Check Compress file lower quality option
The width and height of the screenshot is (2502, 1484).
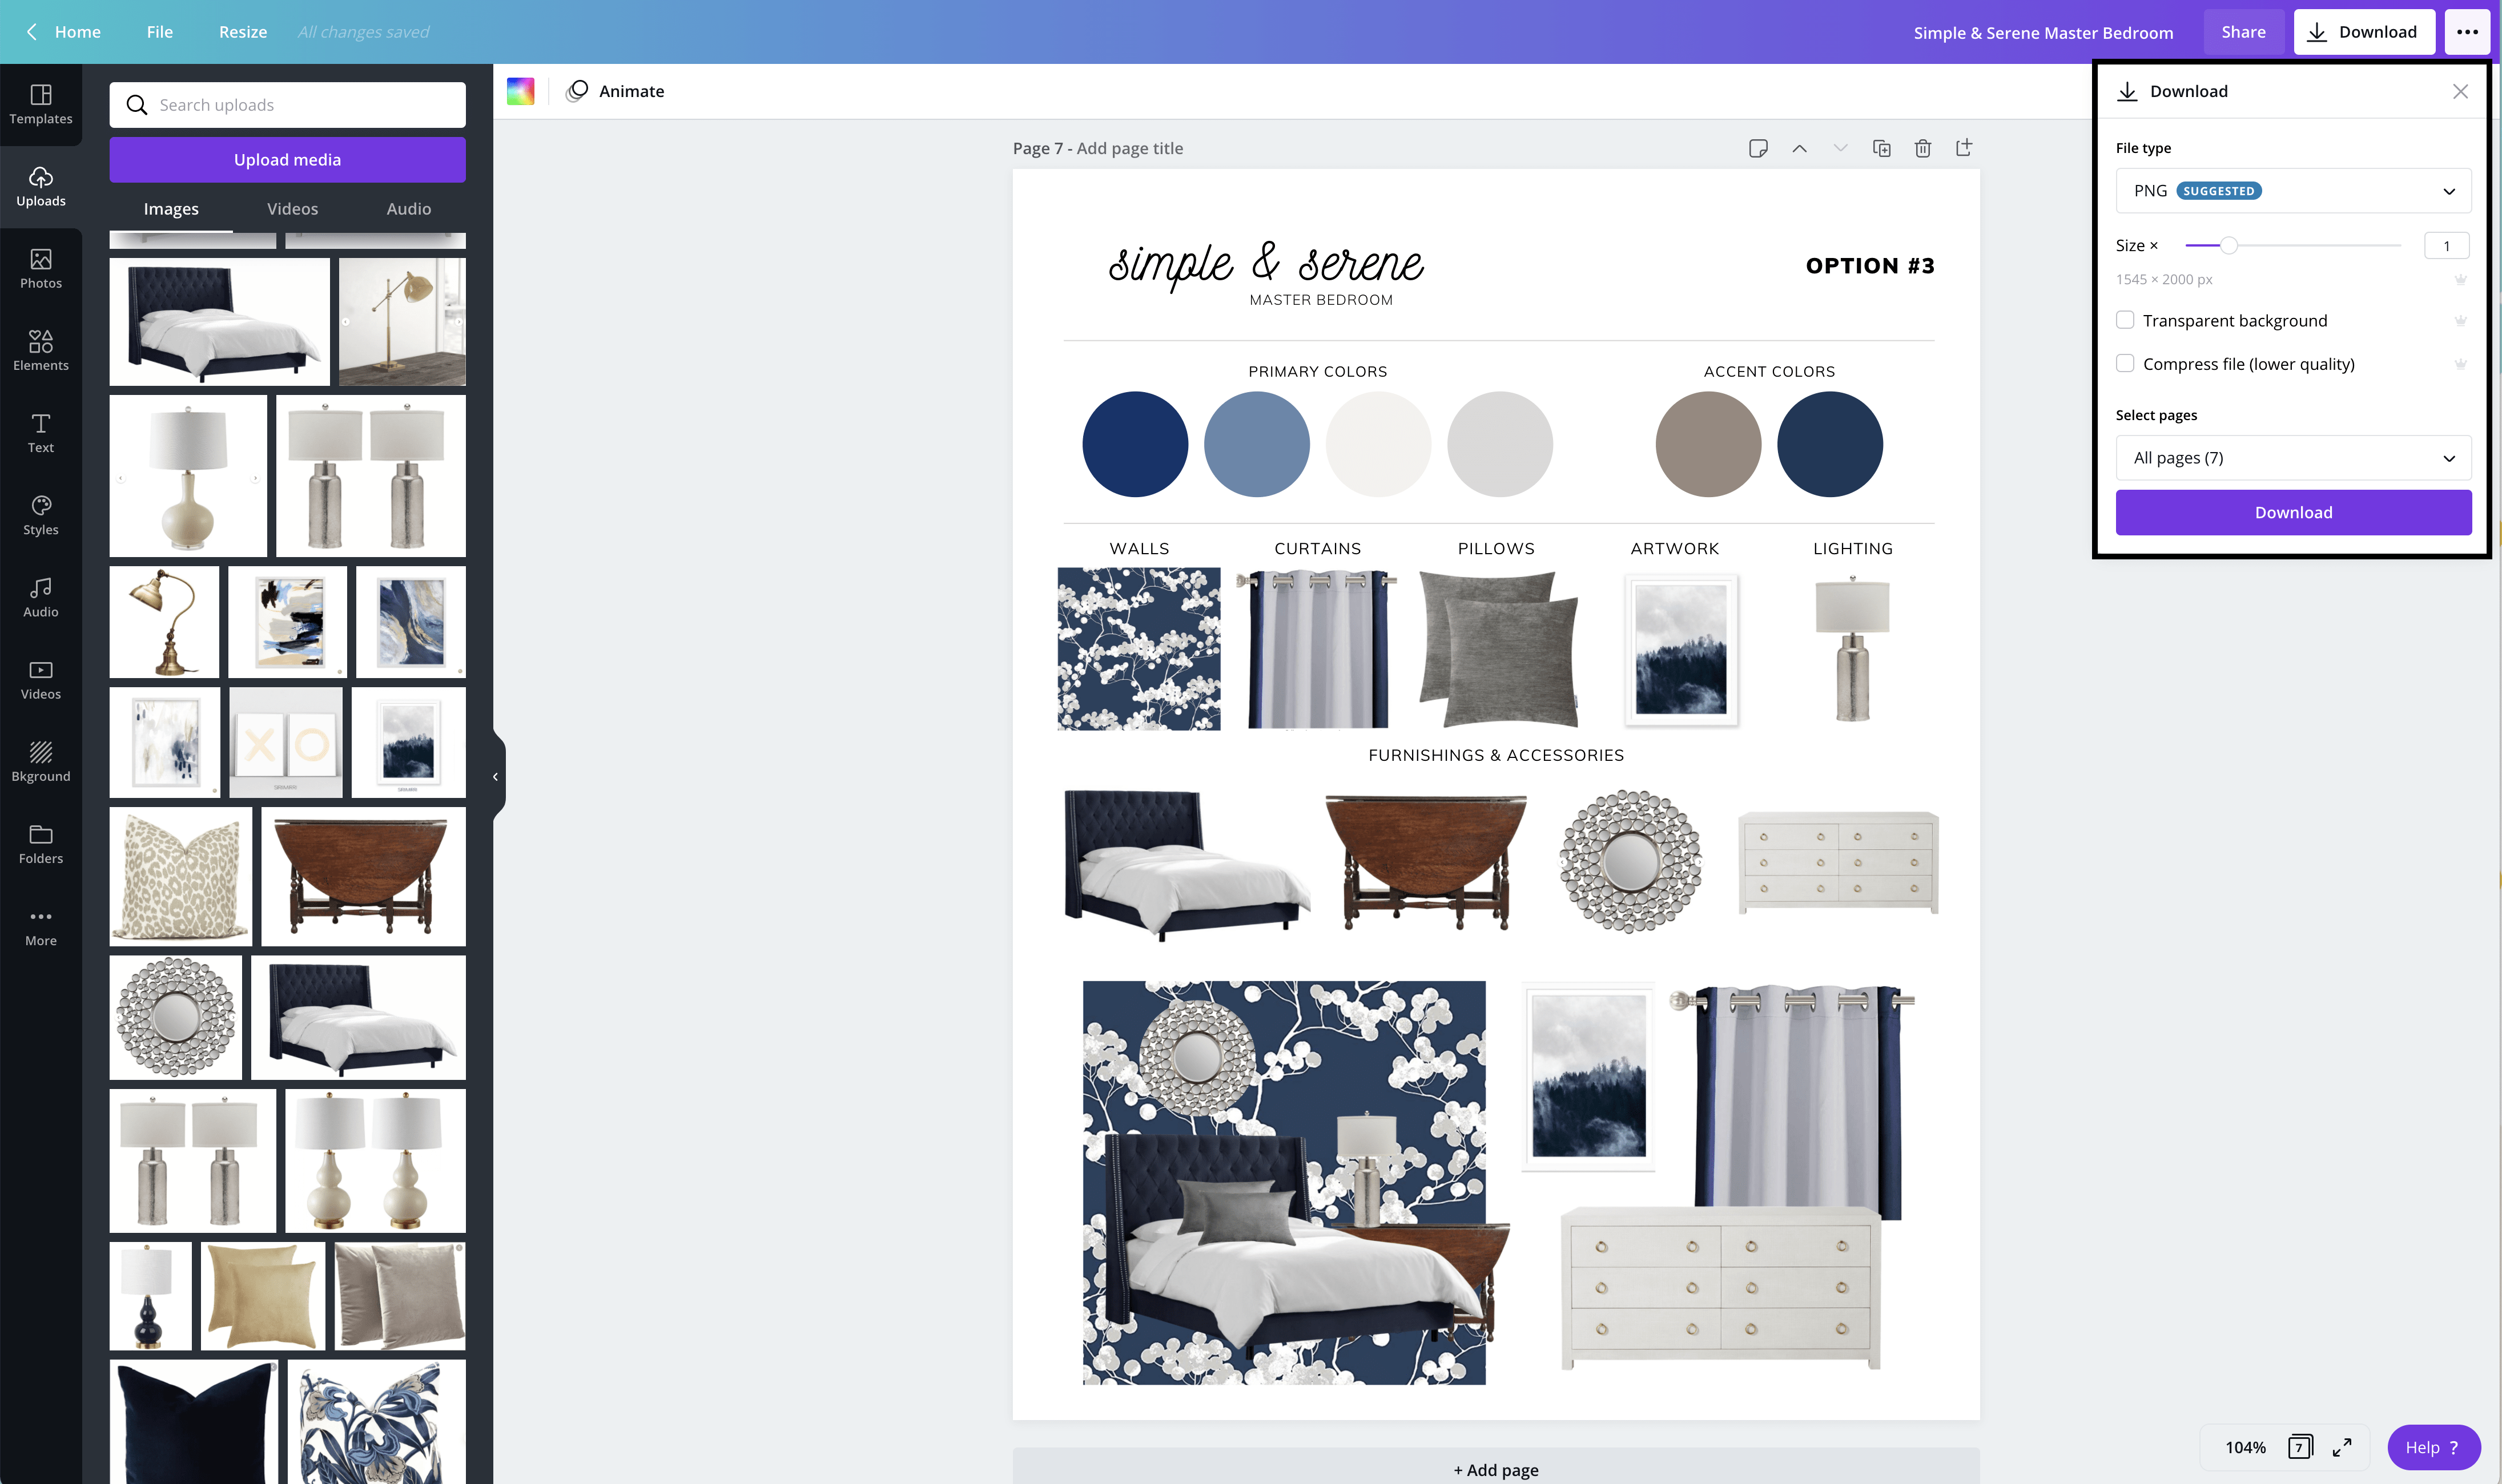click(x=2125, y=363)
